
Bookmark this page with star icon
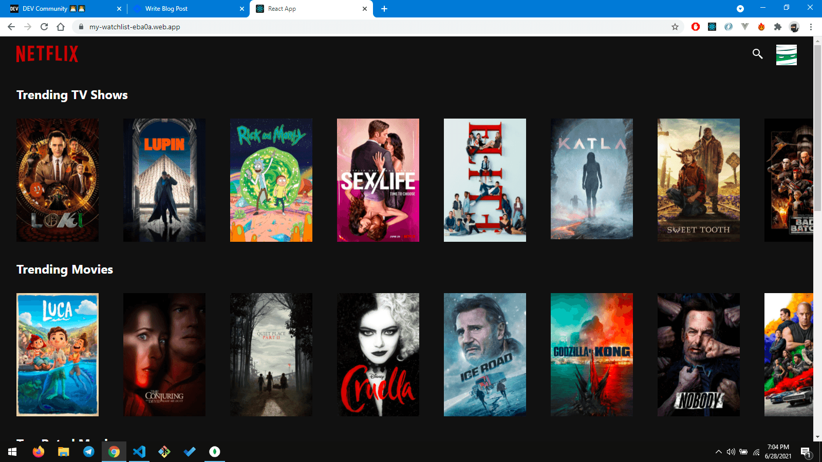tap(675, 27)
